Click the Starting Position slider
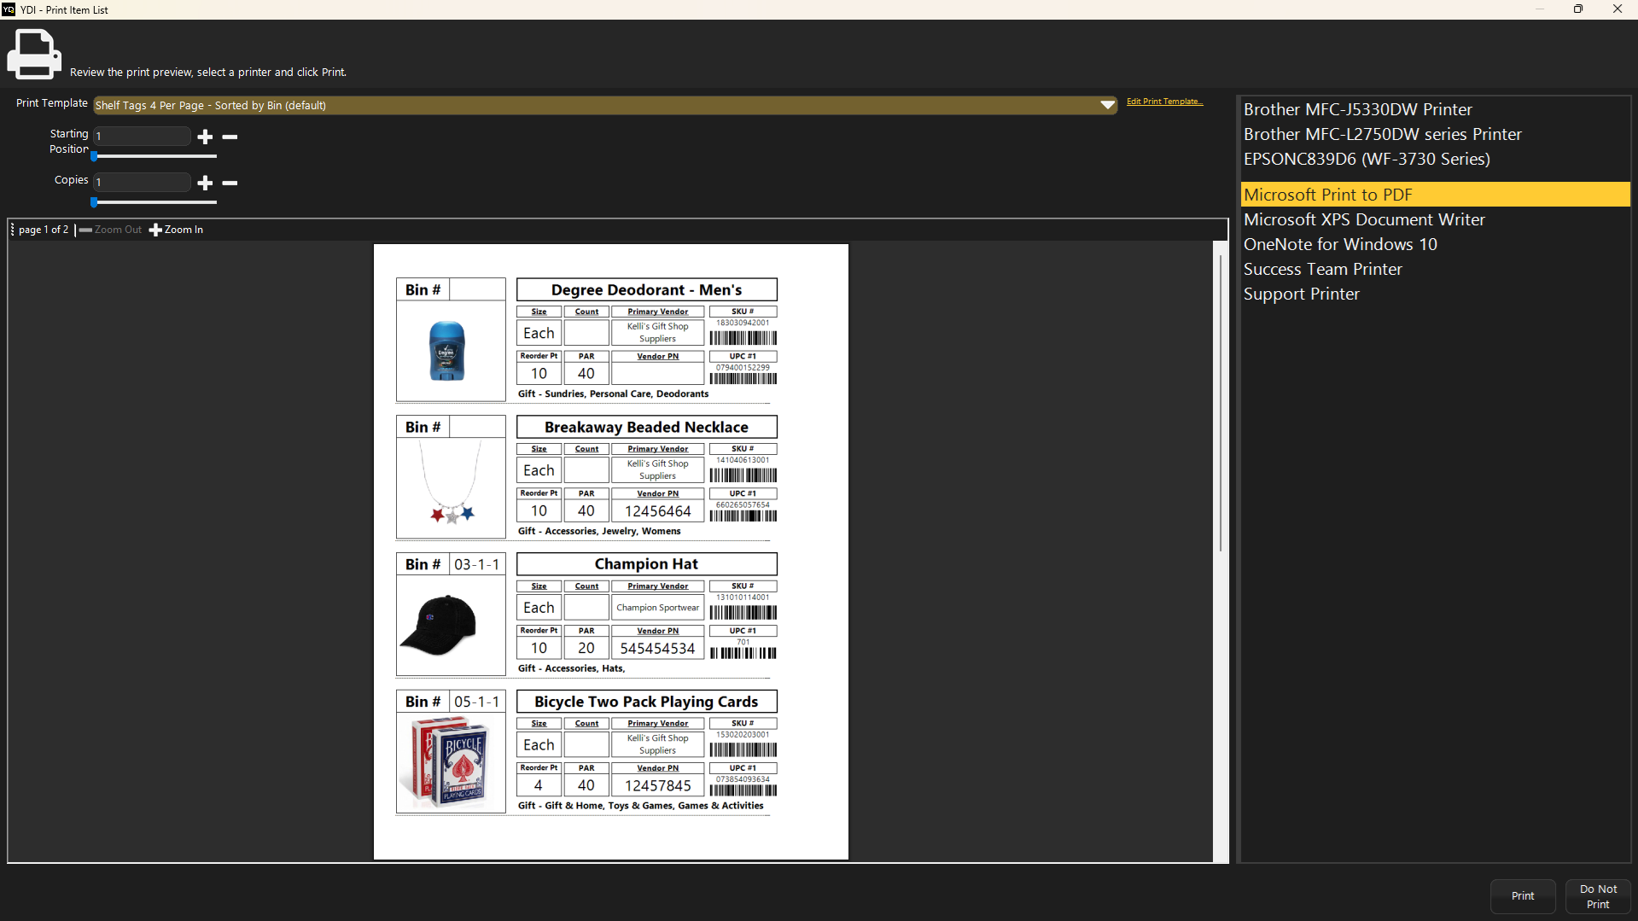 tap(154, 156)
